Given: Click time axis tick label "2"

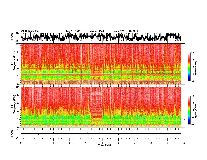Looking at the screenshot, I should coord(53,143).
